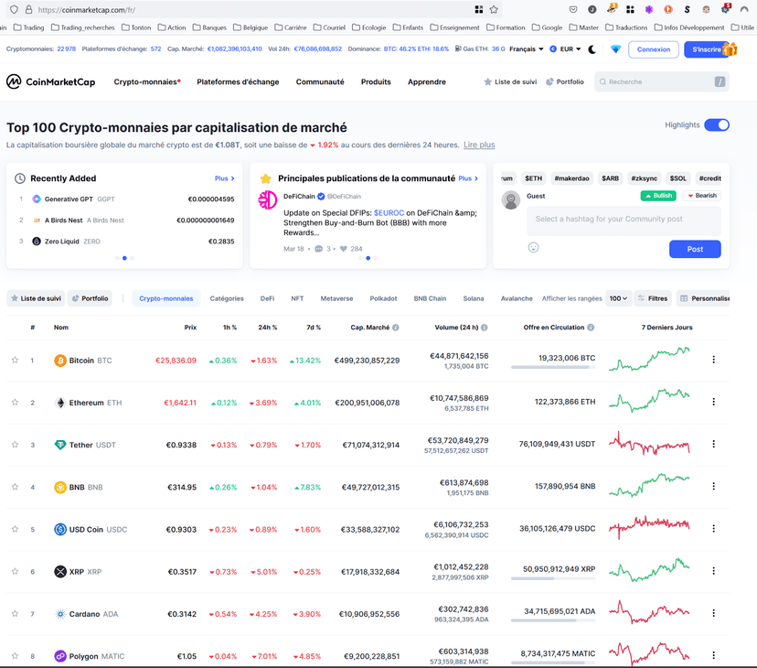Expand community posts via Plus link
Viewport: 757px width, 668px height.
pyautogui.click(x=468, y=178)
